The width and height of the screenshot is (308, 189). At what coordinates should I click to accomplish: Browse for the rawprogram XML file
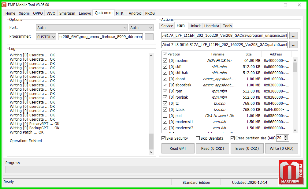coord(293,36)
